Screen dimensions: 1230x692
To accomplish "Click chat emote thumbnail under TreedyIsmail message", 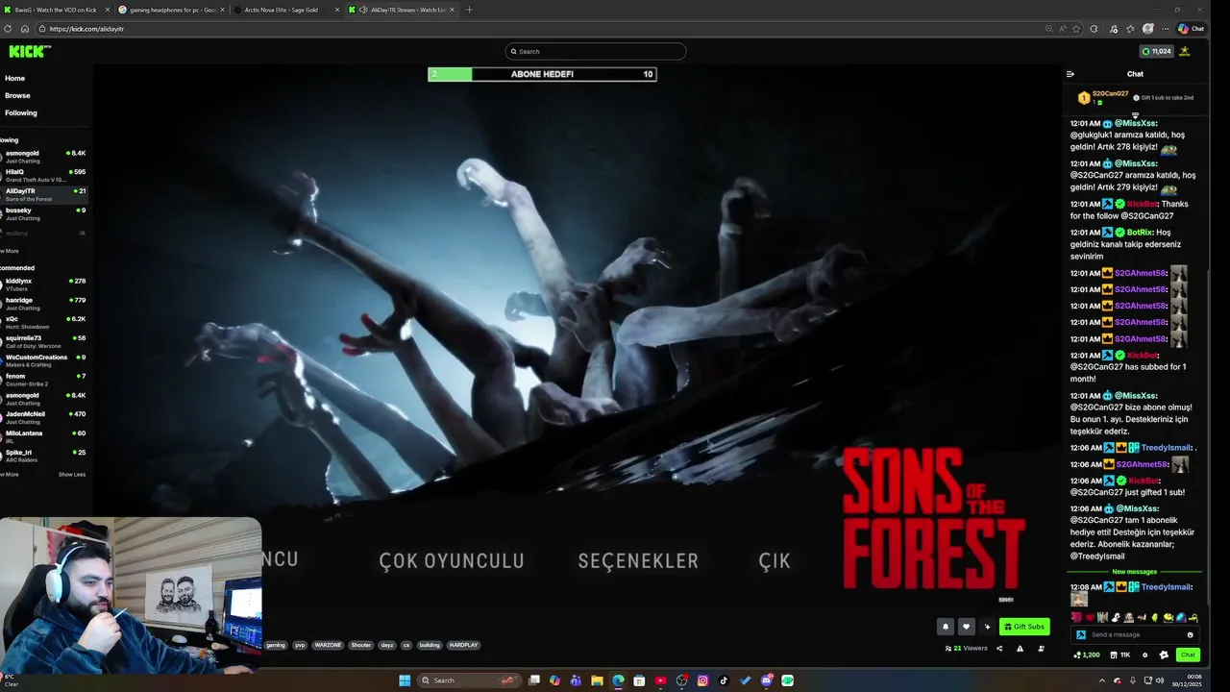I will click(x=1079, y=600).
